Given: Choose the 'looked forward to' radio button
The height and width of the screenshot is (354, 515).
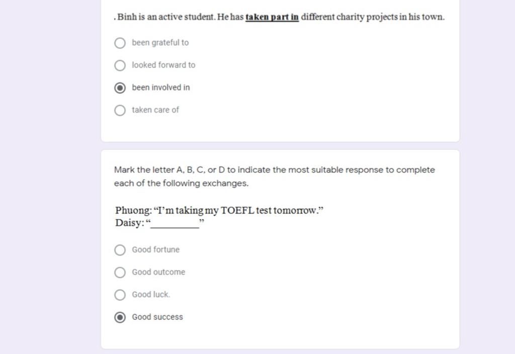Looking at the screenshot, I should tap(120, 65).
